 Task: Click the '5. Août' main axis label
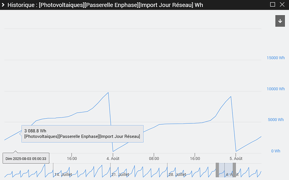tap(236, 159)
